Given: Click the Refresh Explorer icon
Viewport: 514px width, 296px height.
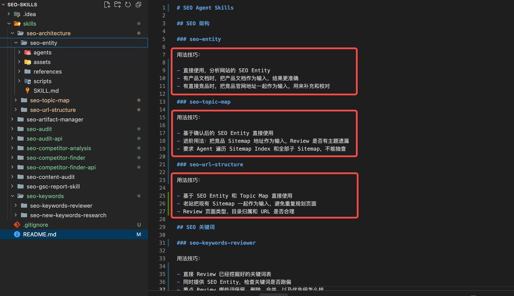Looking at the screenshot, I should [128, 5].
